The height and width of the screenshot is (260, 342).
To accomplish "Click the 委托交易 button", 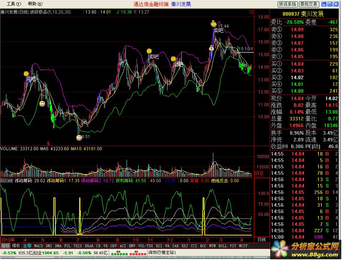I will coord(309,4).
